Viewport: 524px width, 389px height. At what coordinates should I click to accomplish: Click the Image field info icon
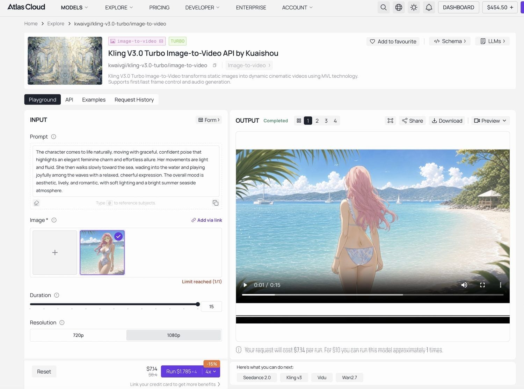tap(54, 220)
